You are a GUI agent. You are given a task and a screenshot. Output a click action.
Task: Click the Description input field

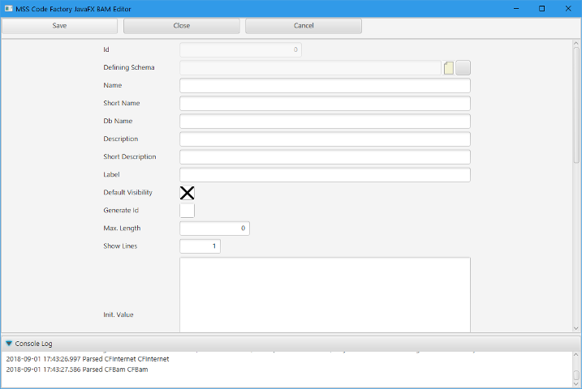point(325,139)
